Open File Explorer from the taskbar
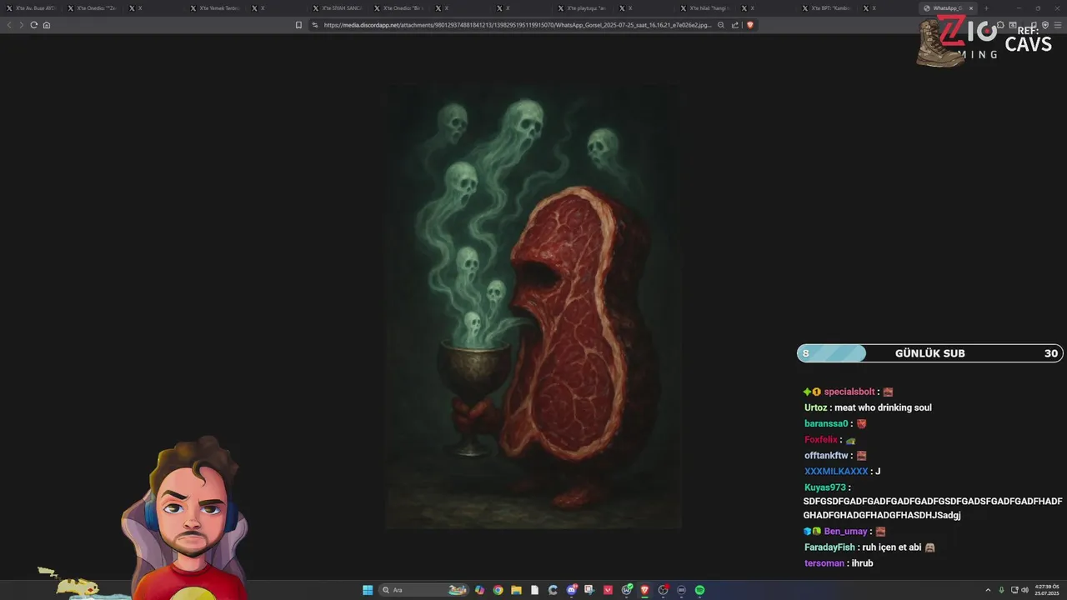The width and height of the screenshot is (1067, 600). click(516, 590)
